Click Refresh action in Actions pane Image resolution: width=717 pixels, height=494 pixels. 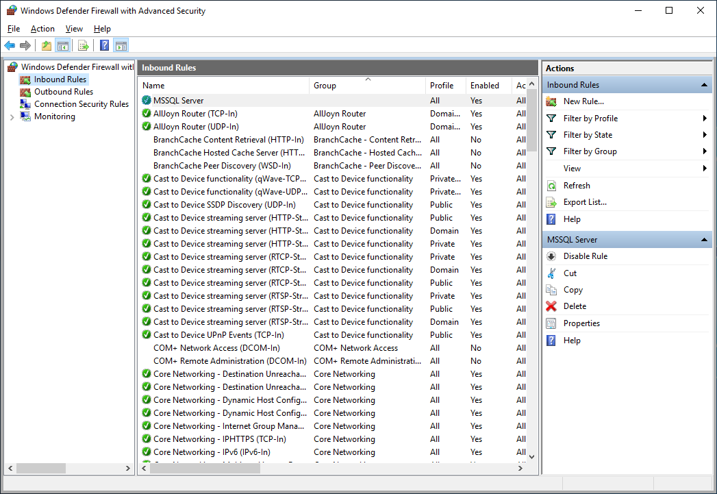[577, 186]
